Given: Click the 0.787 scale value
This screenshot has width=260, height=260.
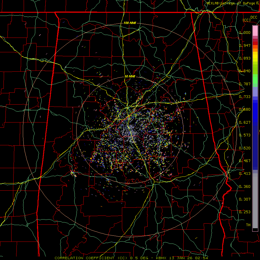Looking at the screenshot, I should coord(245,84).
